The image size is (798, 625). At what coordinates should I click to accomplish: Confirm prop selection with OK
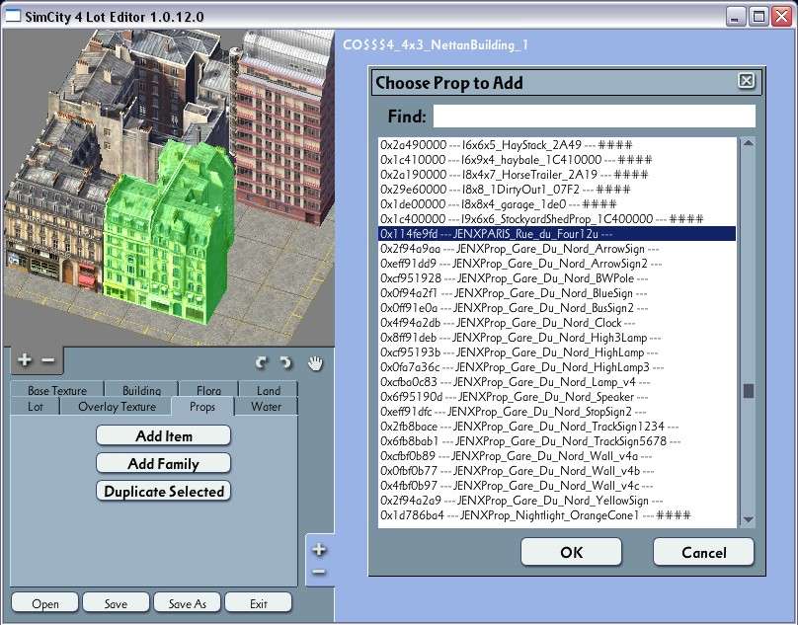point(571,552)
